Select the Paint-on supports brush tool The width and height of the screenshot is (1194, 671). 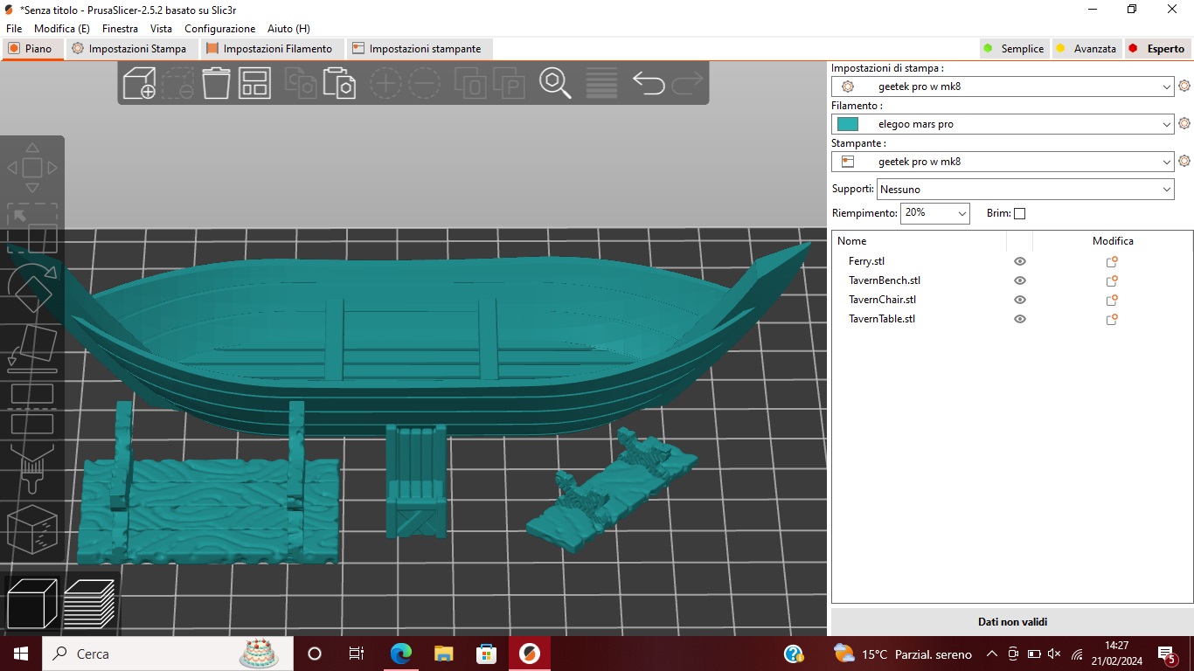pos(32,470)
